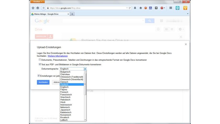This screenshot has height=124, width=220.
Task: Bookmark this page with the star icon
Action: (x=33, y=8)
